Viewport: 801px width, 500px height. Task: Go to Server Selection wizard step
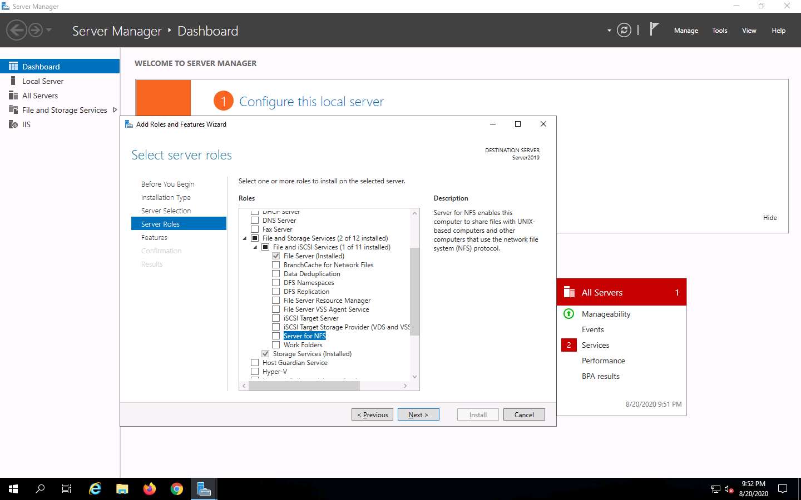point(166,211)
